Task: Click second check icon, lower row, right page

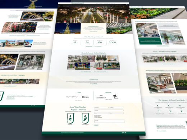Action: (x=170, y=111)
